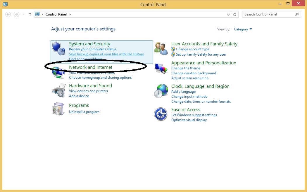The height and width of the screenshot is (192, 307).
Task: Click Change account type link
Action: tap(193, 49)
